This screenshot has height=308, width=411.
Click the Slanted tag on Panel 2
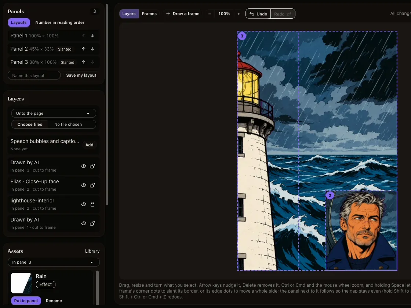tap(65, 49)
